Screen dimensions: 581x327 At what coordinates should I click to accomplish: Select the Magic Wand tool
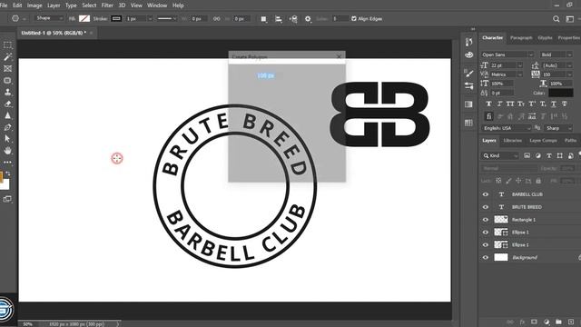point(7,56)
